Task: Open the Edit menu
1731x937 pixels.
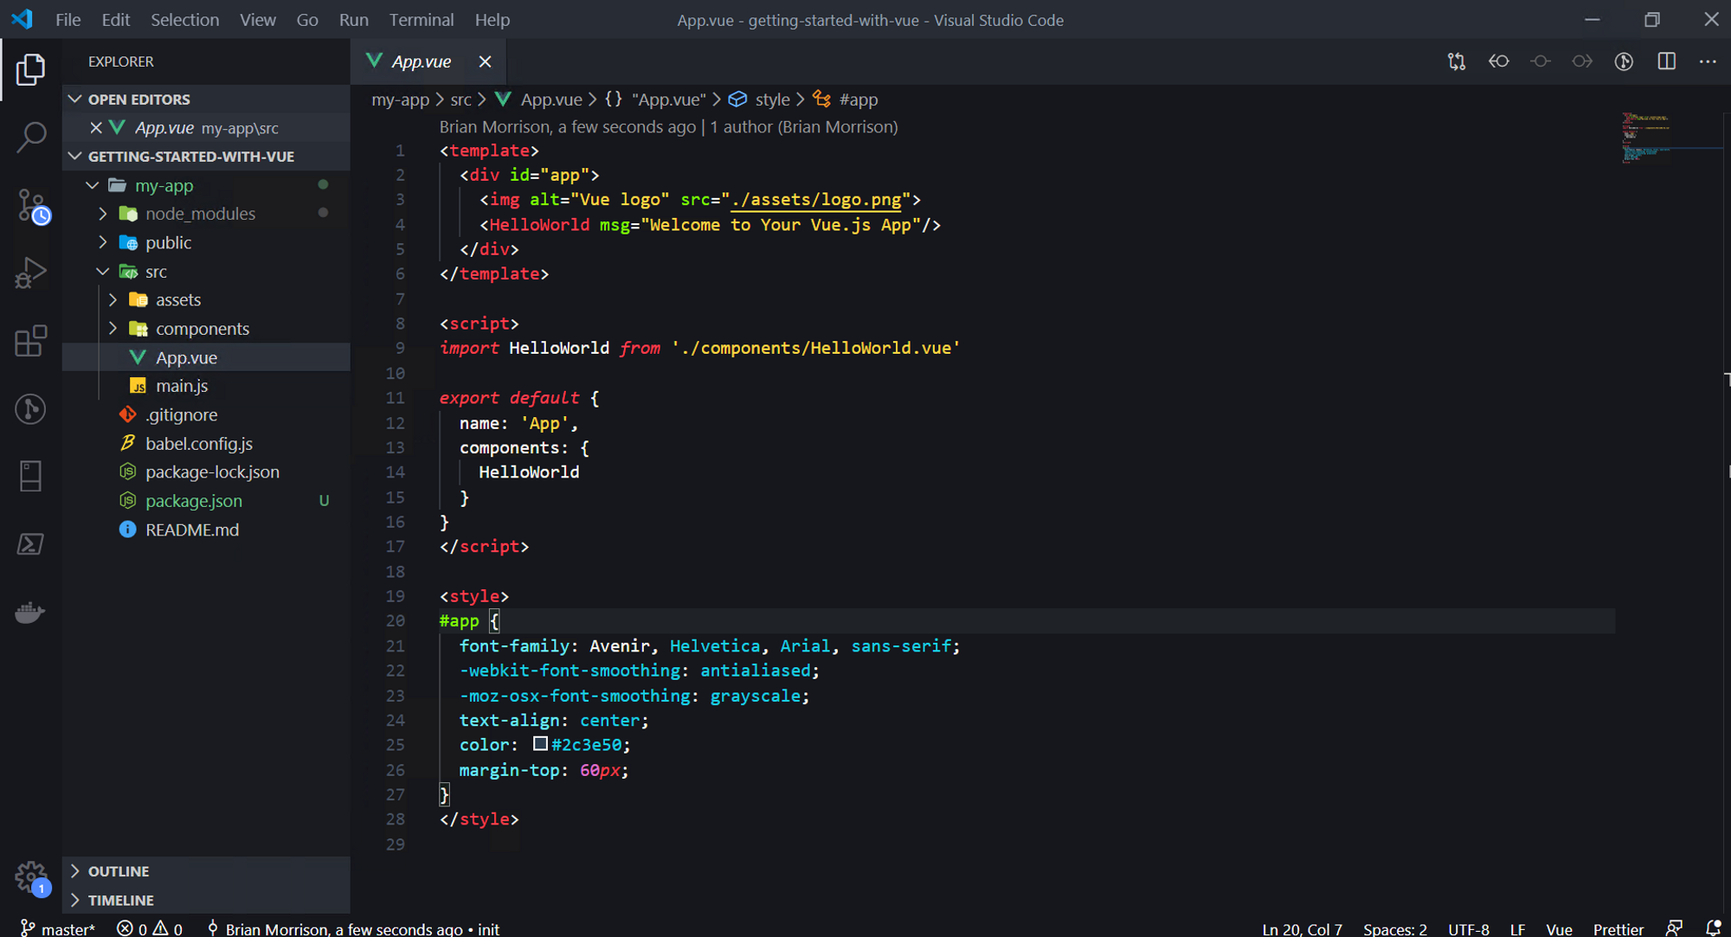Action: pyautogui.click(x=115, y=19)
